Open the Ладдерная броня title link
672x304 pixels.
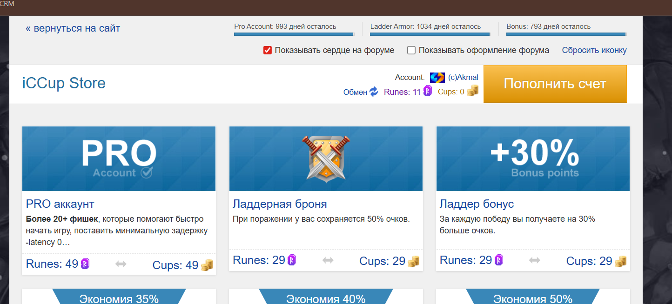(280, 204)
